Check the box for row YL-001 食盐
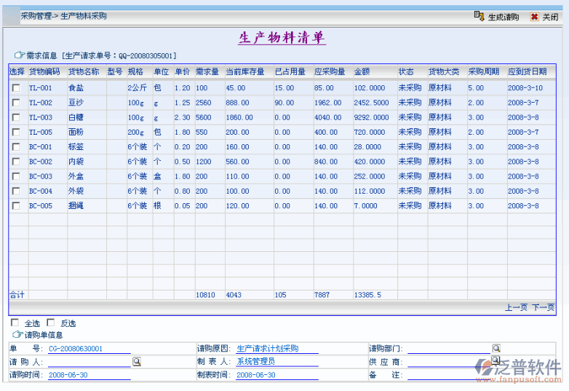The height and width of the screenshot is (391, 569). click(16, 88)
